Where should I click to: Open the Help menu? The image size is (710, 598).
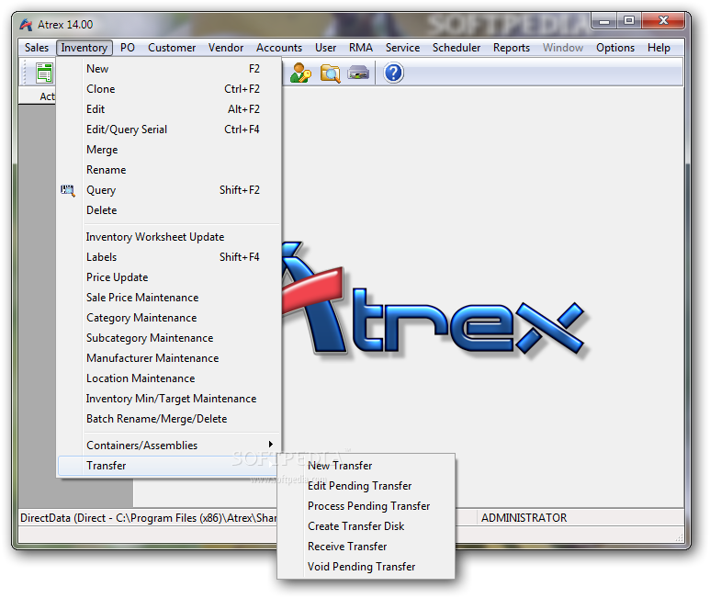[x=659, y=48]
